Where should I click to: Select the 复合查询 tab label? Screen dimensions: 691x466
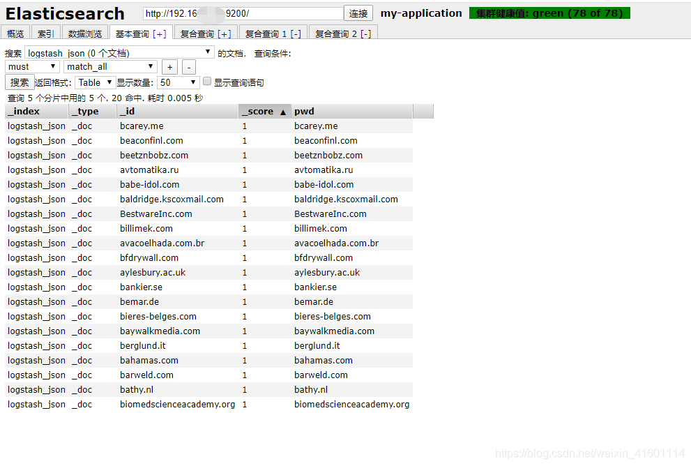point(197,34)
